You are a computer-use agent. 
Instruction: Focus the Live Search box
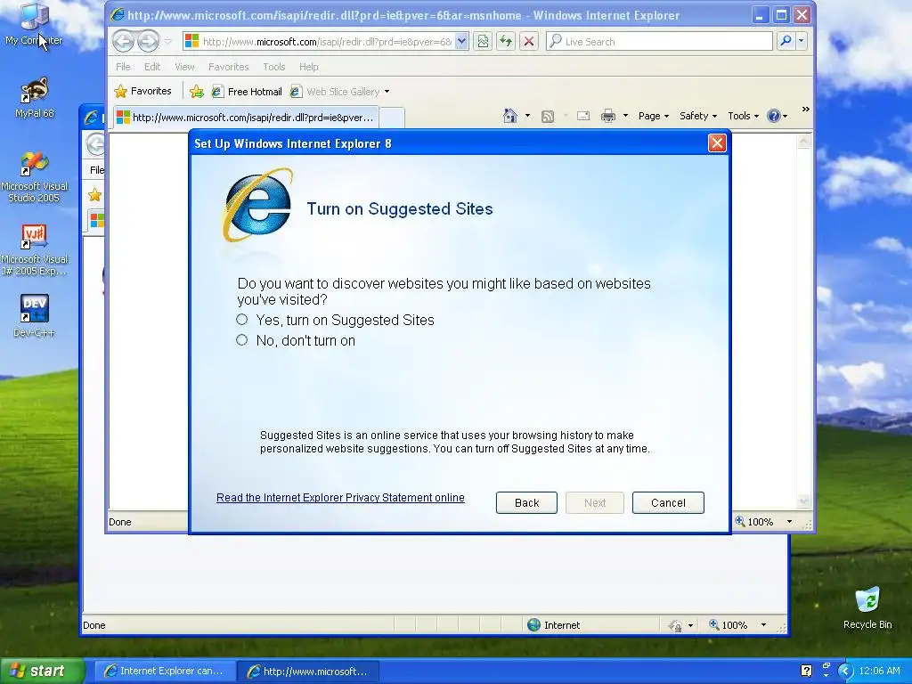(660, 41)
